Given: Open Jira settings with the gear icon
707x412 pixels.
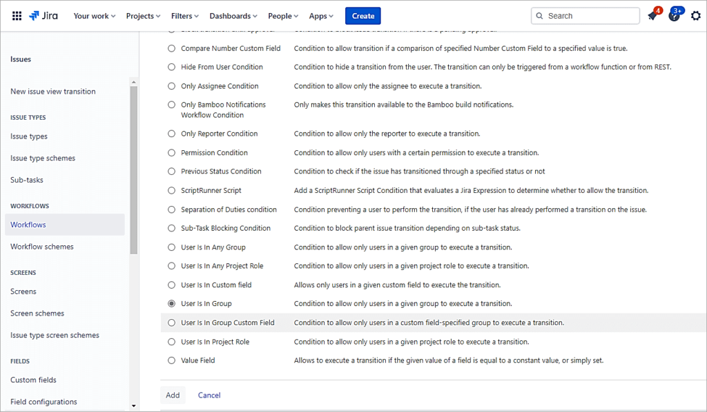Looking at the screenshot, I should click(695, 15).
